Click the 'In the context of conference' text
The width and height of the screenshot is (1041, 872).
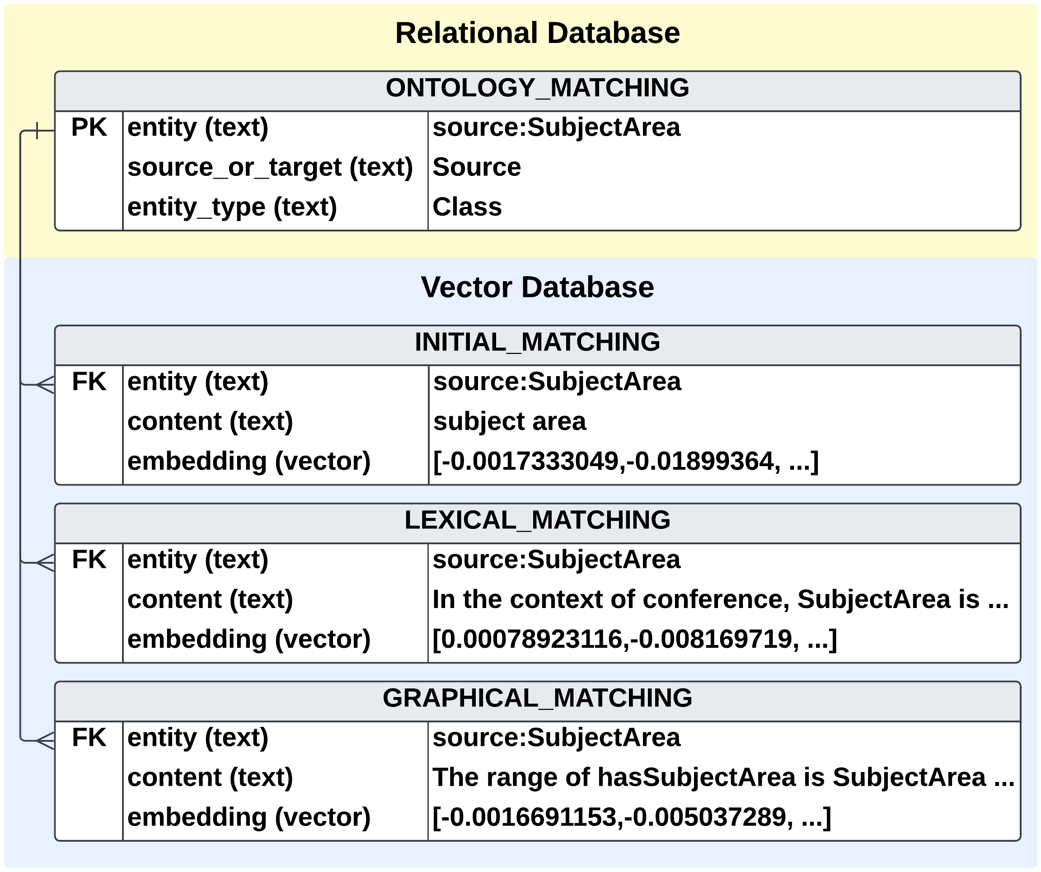pos(720,599)
